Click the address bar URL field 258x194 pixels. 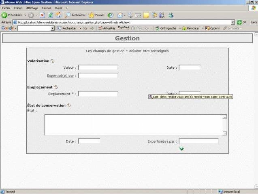(122, 22)
